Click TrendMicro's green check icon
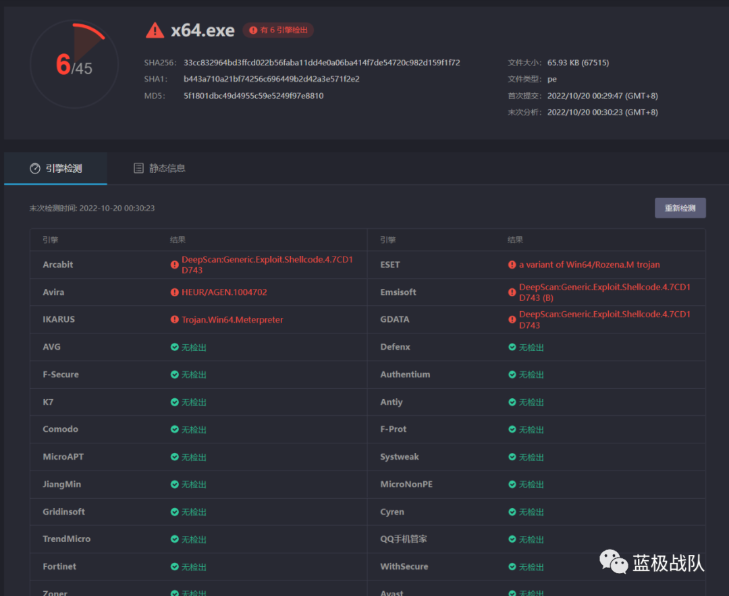729x596 pixels. 174,539
